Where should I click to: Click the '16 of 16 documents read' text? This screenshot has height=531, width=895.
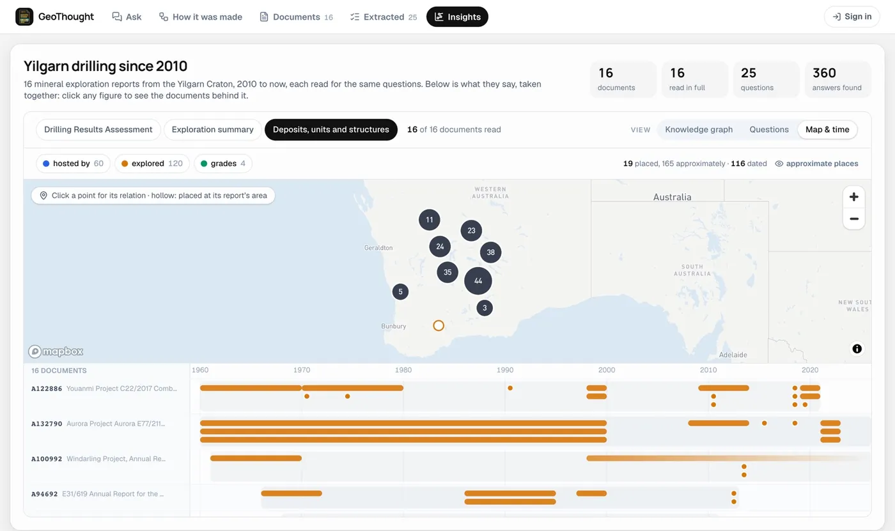click(x=454, y=129)
